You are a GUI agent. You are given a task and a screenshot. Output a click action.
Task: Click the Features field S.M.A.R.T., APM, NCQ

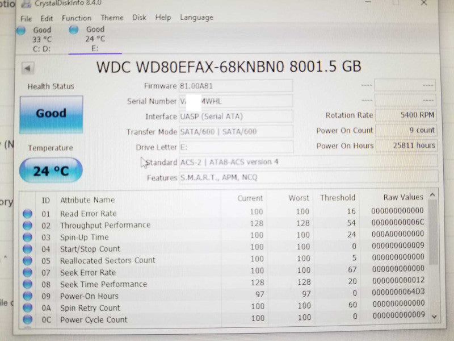[x=309, y=177]
